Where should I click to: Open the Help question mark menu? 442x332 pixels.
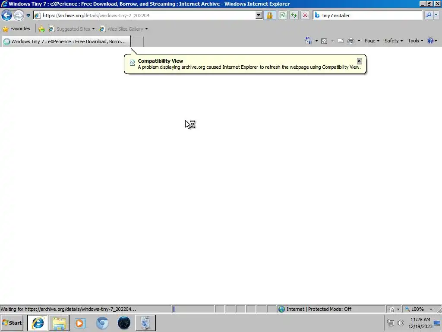[432, 41]
